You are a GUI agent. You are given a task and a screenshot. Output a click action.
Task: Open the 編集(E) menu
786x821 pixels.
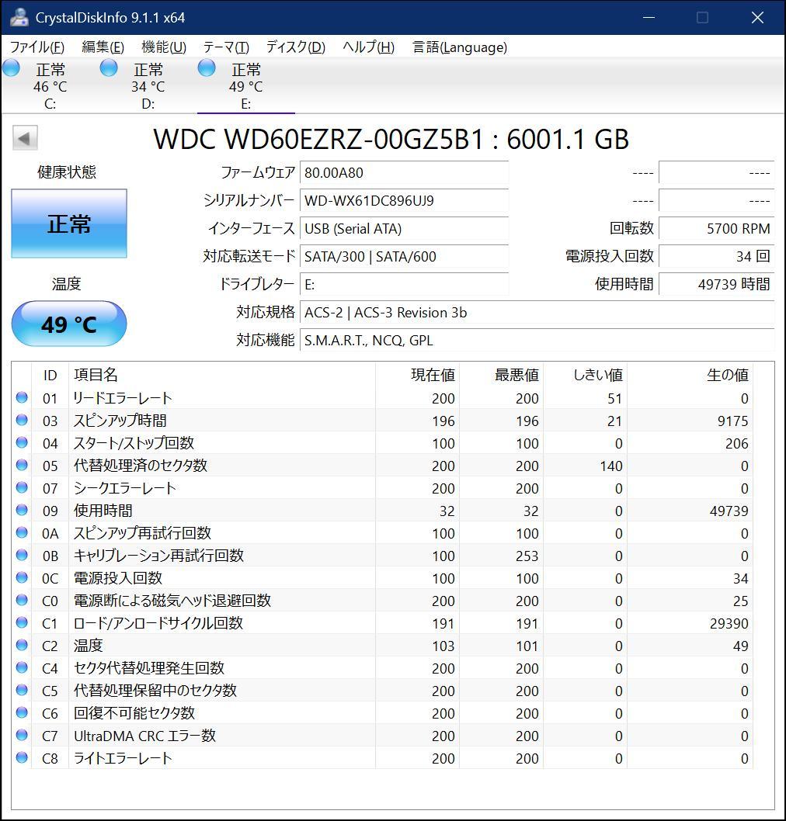click(x=103, y=47)
